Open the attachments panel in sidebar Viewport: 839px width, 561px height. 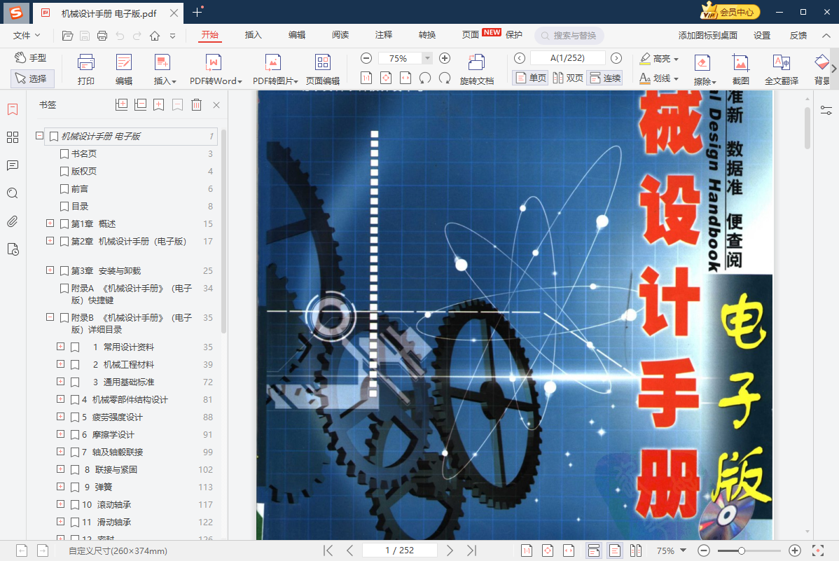[12, 222]
